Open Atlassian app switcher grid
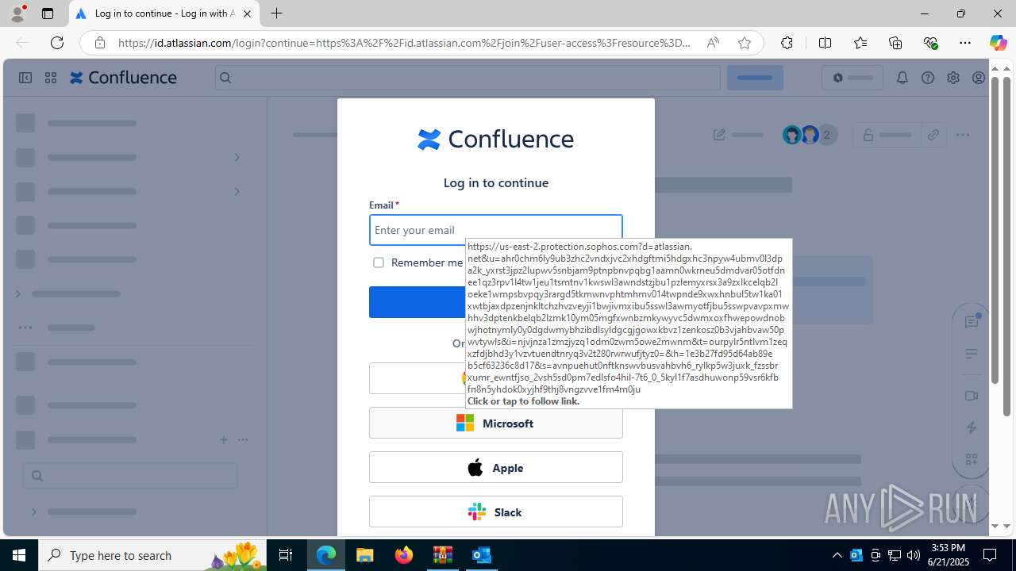 point(51,78)
